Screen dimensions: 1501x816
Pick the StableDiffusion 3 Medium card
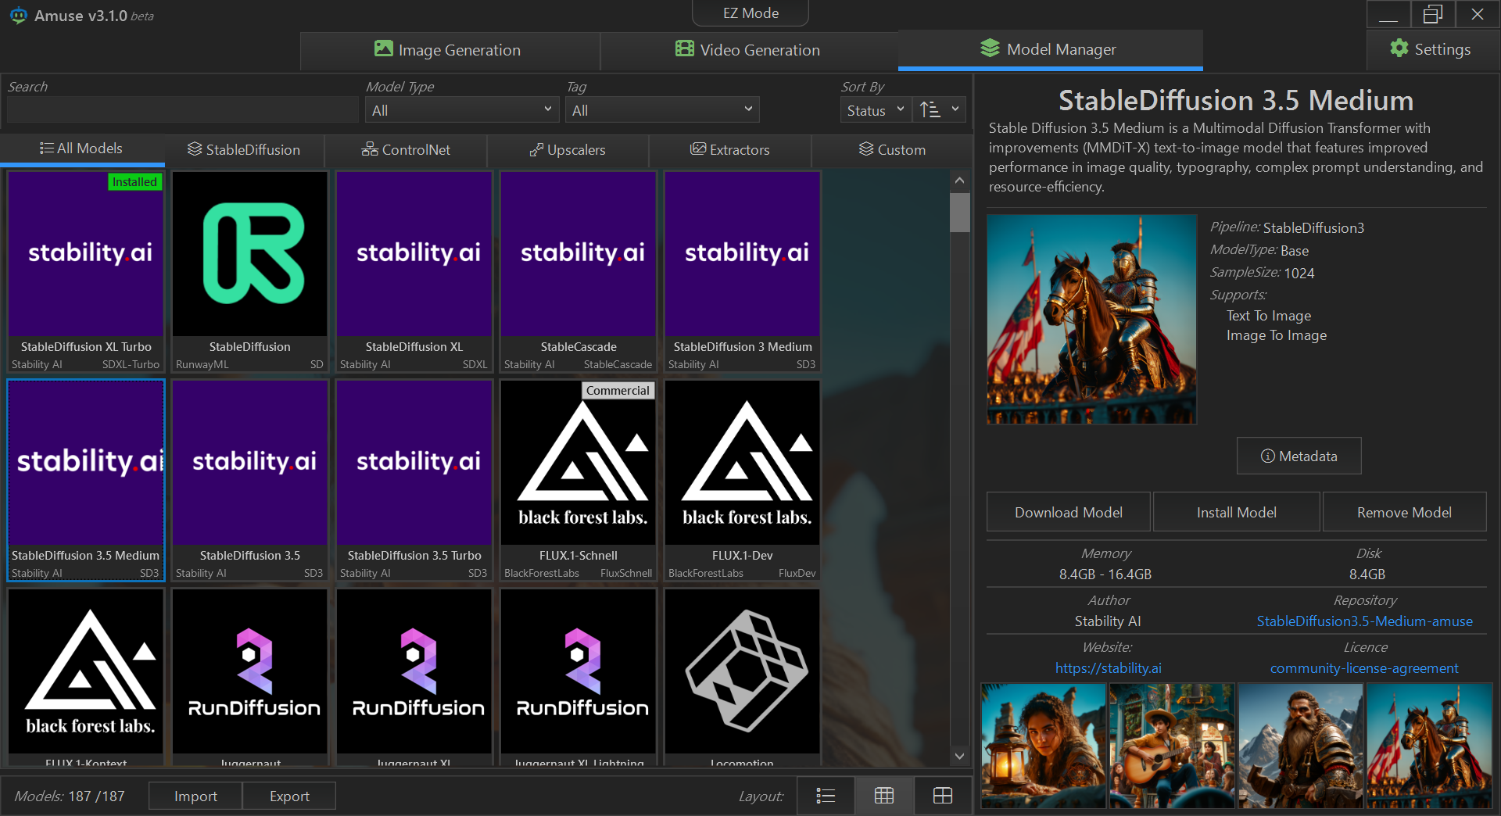[x=743, y=272]
